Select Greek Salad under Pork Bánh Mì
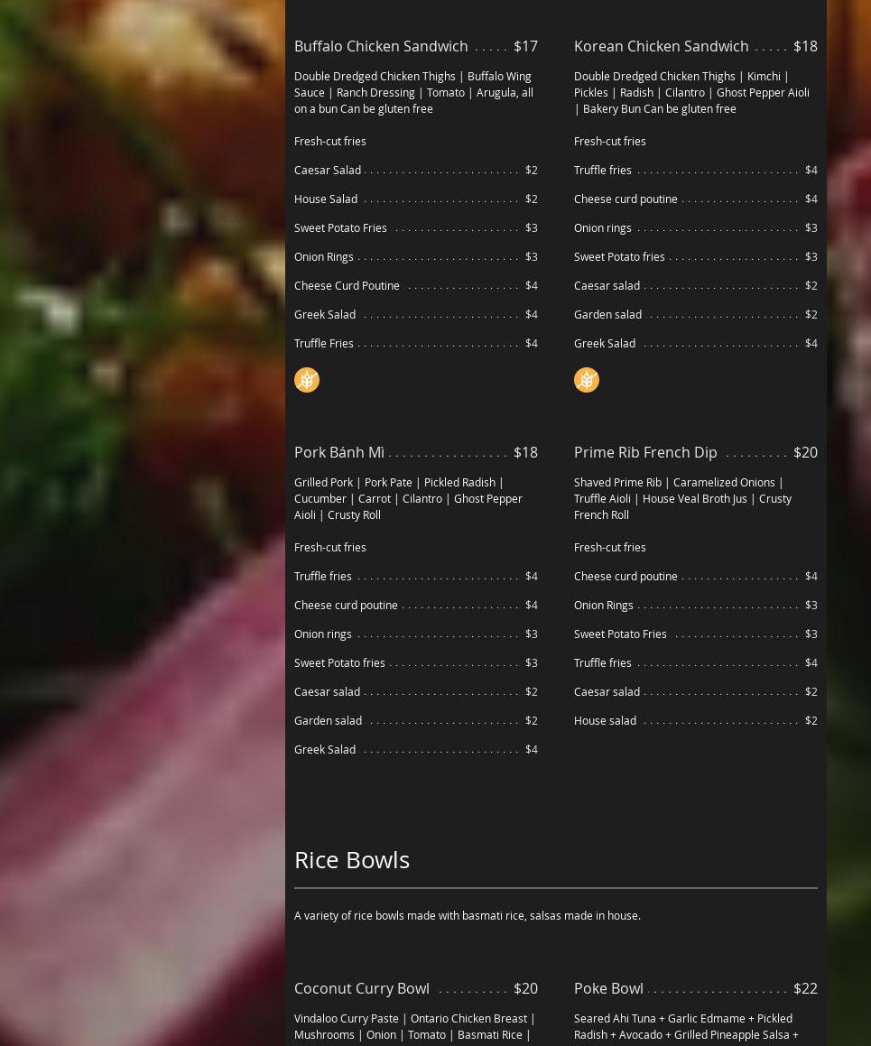The height and width of the screenshot is (1046, 871). coord(325,749)
